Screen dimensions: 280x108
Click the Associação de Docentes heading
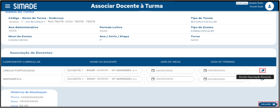(31, 53)
